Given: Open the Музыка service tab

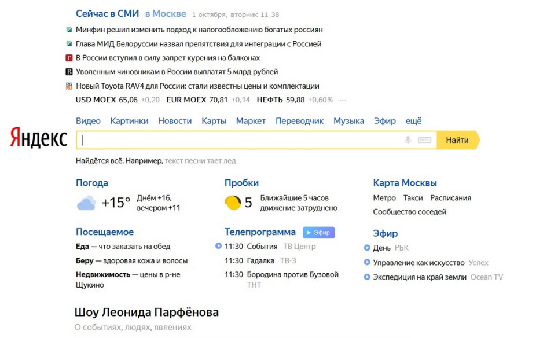Looking at the screenshot, I should (x=348, y=121).
